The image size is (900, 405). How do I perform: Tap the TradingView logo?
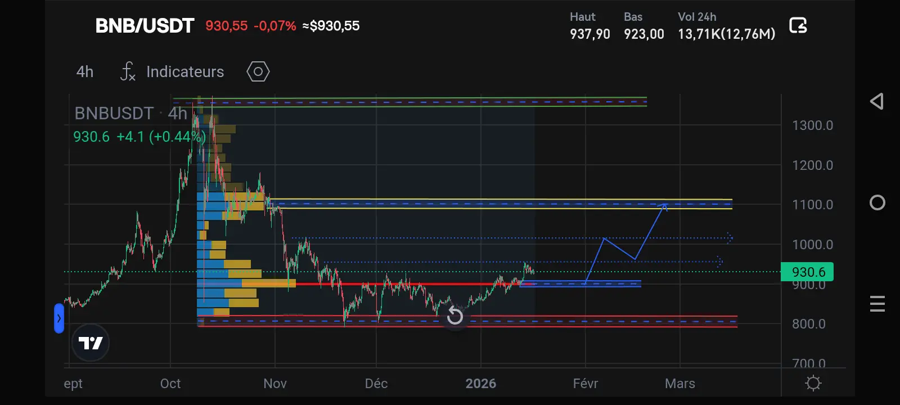[x=90, y=343]
